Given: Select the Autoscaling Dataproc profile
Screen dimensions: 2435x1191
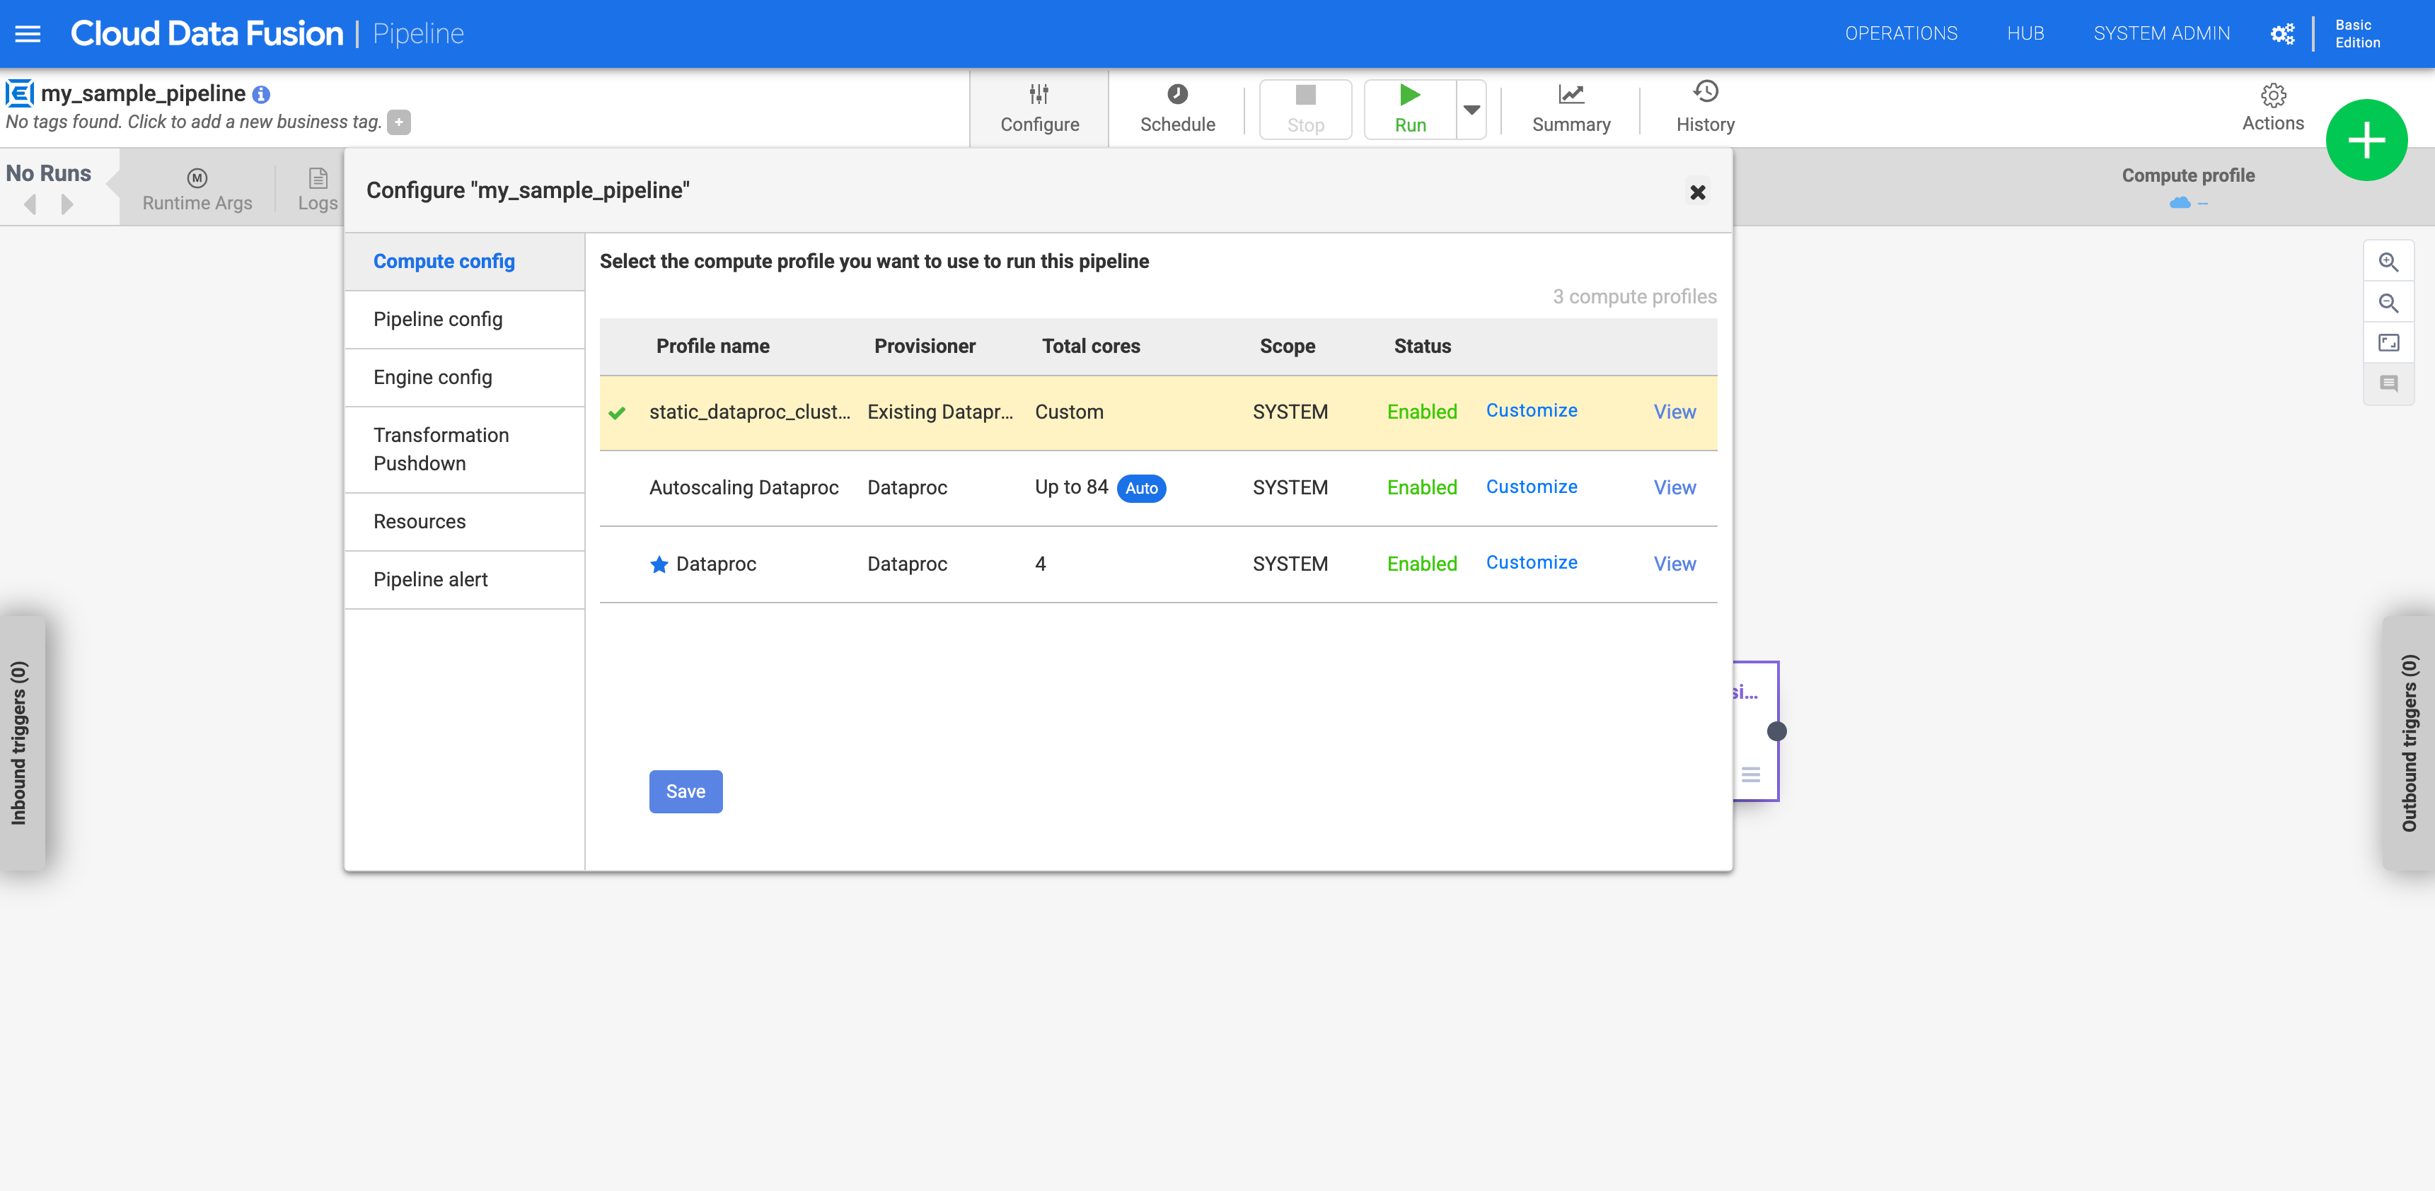Looking at the screenshot, I should pos(742,487).
